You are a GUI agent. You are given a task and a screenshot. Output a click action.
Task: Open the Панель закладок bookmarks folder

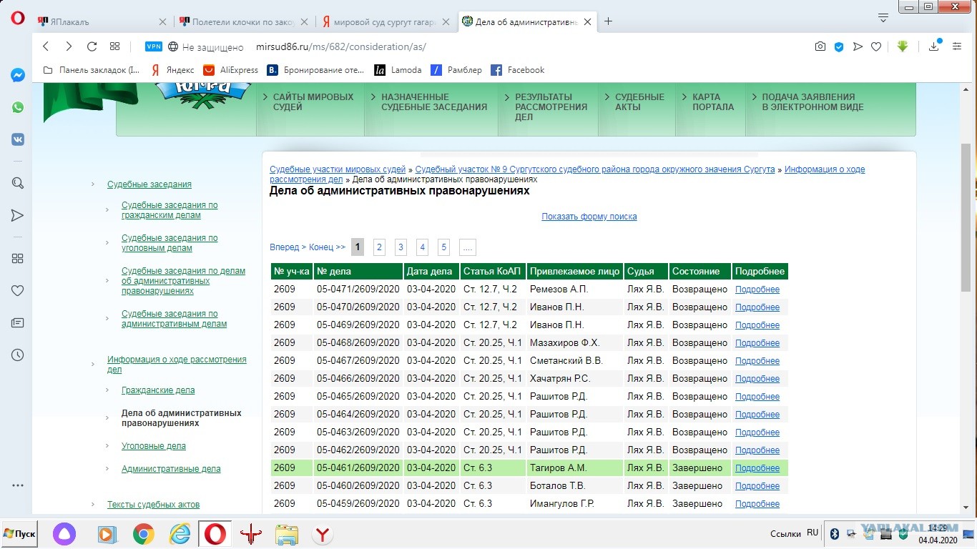92,70
